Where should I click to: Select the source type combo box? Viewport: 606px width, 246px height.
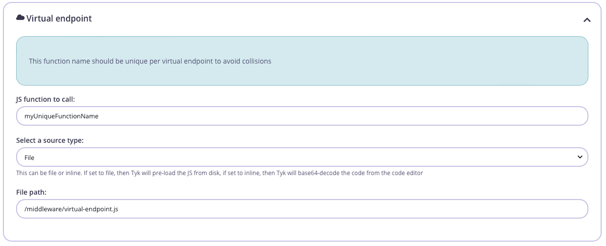pos(302,157)
